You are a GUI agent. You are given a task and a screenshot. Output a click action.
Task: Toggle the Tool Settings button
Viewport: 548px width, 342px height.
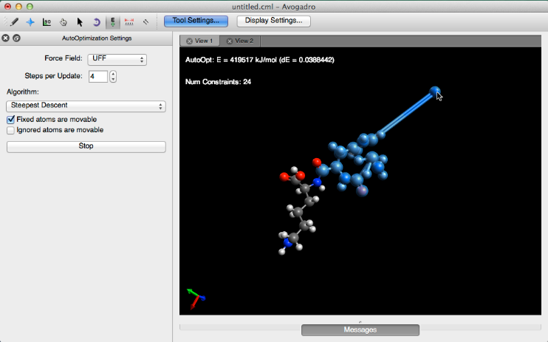coord(196,21)
